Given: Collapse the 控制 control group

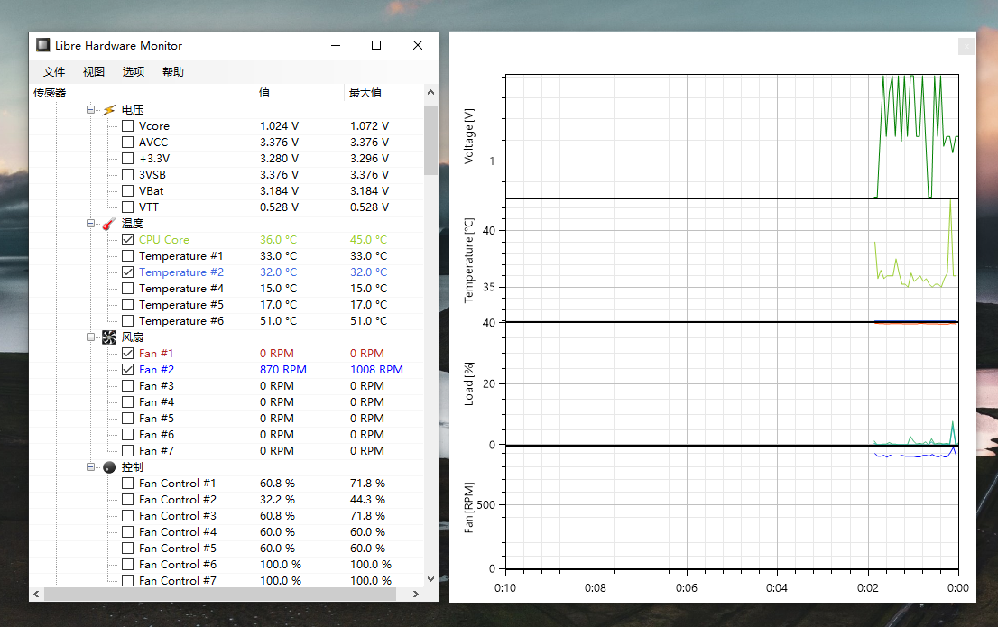Looking at the screenshot, I should tap(90, 467).
